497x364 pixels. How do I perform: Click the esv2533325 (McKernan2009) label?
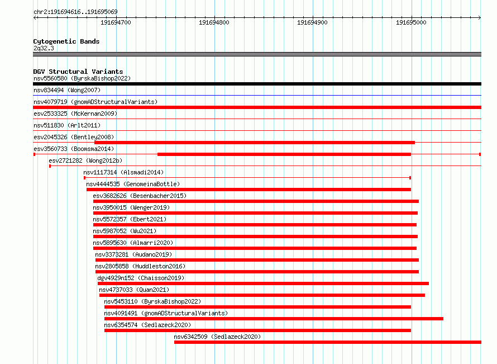[x=75, y=114]
